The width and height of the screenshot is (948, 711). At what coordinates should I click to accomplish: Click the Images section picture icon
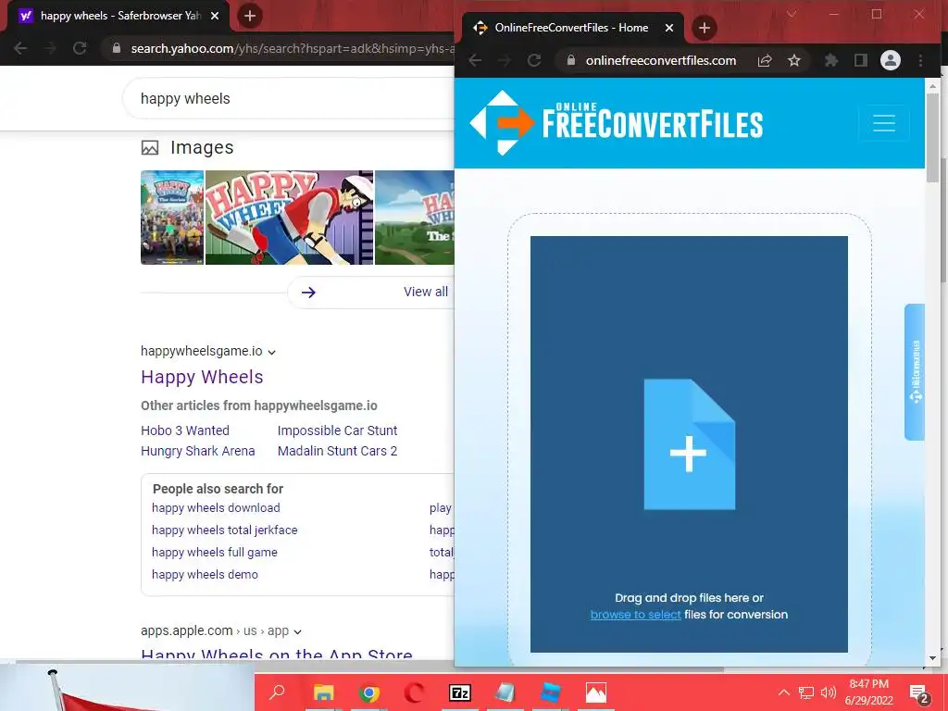pyautogui.click(x=150, y=147)
